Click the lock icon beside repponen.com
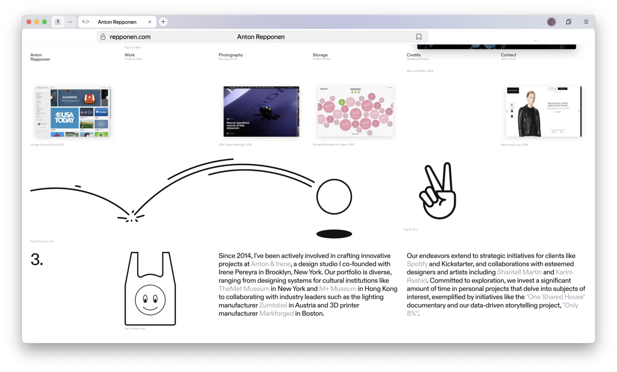This screenshot has height=372, width=617. [x=103, y=37]
